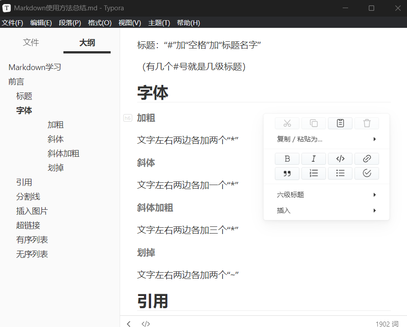
Task: Create an ordered list with the numbered icon
Action: point(313,173)
